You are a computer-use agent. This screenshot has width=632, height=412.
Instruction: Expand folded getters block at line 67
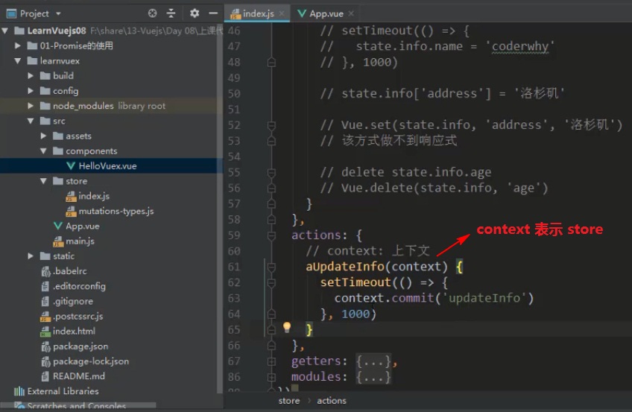[x=272, y=361]
